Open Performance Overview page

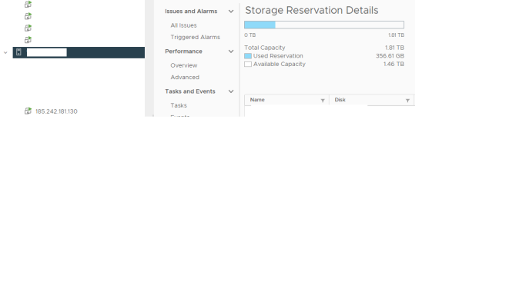pos(184,65)
